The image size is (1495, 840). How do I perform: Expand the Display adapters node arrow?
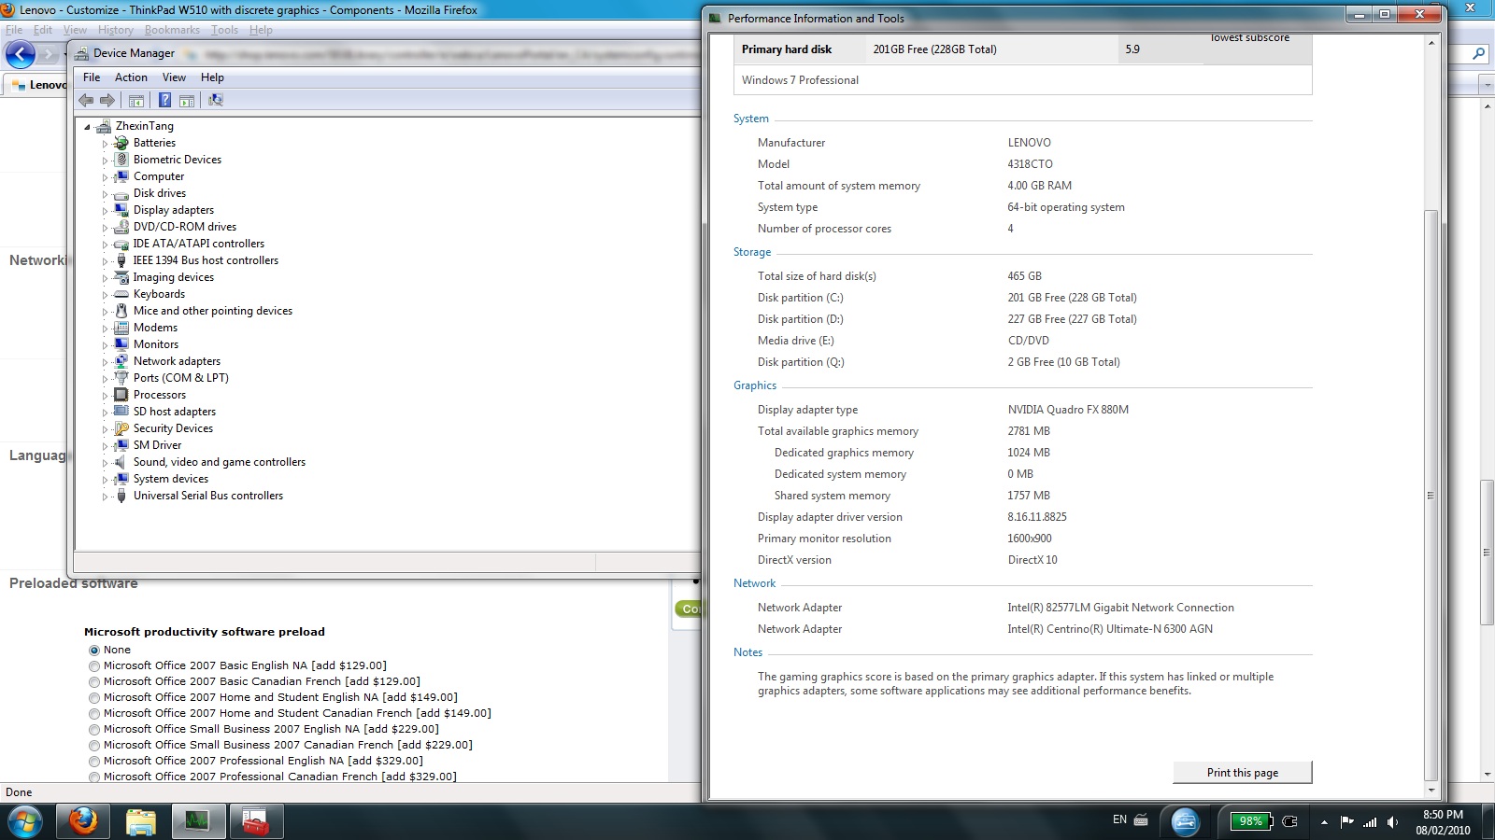coord(105,211)
